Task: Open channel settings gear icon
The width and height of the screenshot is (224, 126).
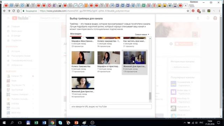Action: tap(171, 44)
